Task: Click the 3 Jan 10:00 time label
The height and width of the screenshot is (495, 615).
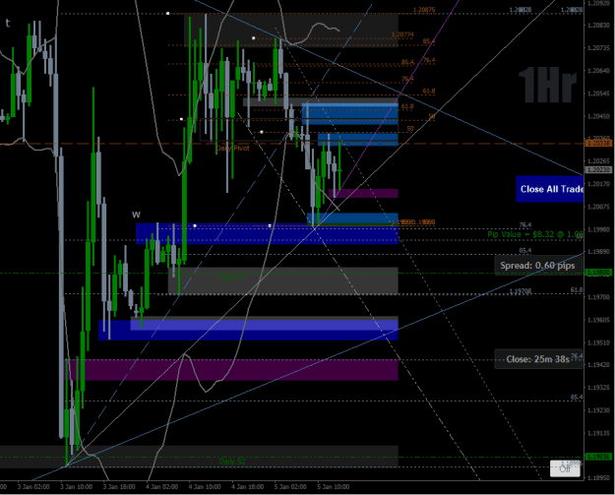Action: pos(76,487)
